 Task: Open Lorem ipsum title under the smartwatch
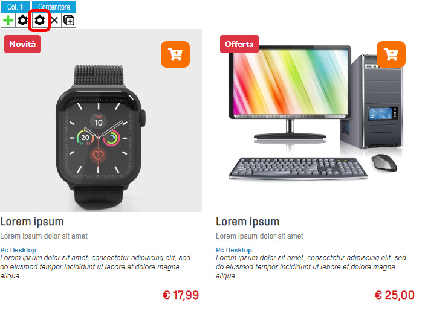pos(32,222)
